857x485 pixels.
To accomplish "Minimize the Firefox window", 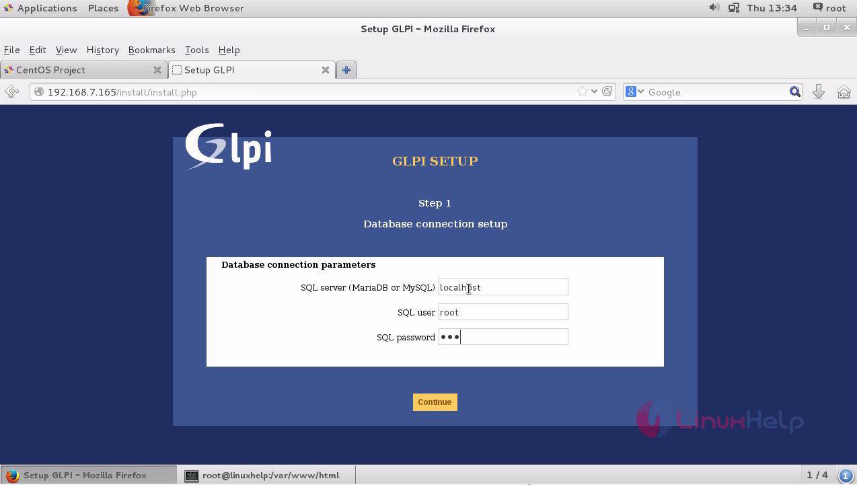I will click(807, 28).
